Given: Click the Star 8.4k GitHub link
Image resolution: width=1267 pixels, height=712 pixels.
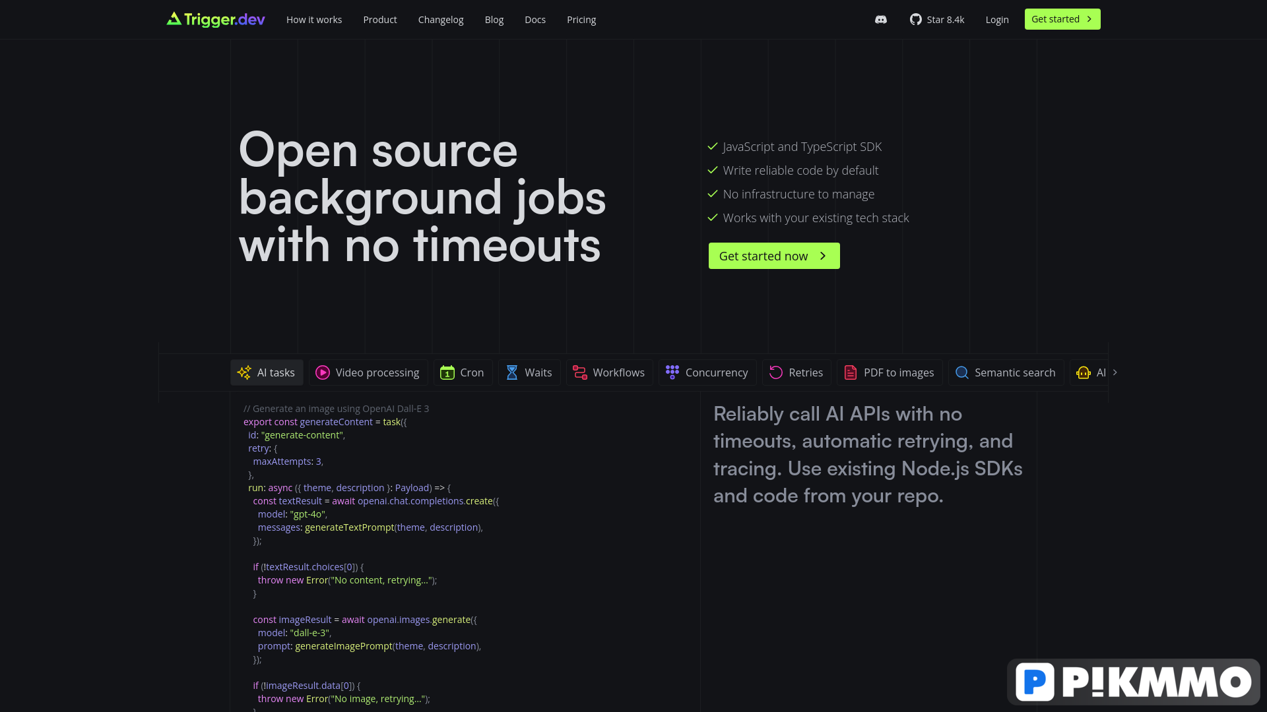Looking at the screenshot, I should (x=937, y=20).
